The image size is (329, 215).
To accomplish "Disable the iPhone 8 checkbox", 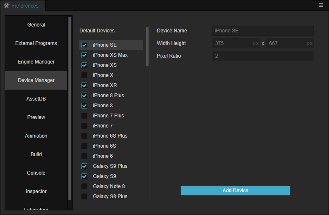I will click(x=84, y=106).
